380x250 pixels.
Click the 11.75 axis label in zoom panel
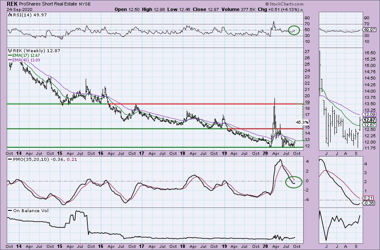[370, 149]
